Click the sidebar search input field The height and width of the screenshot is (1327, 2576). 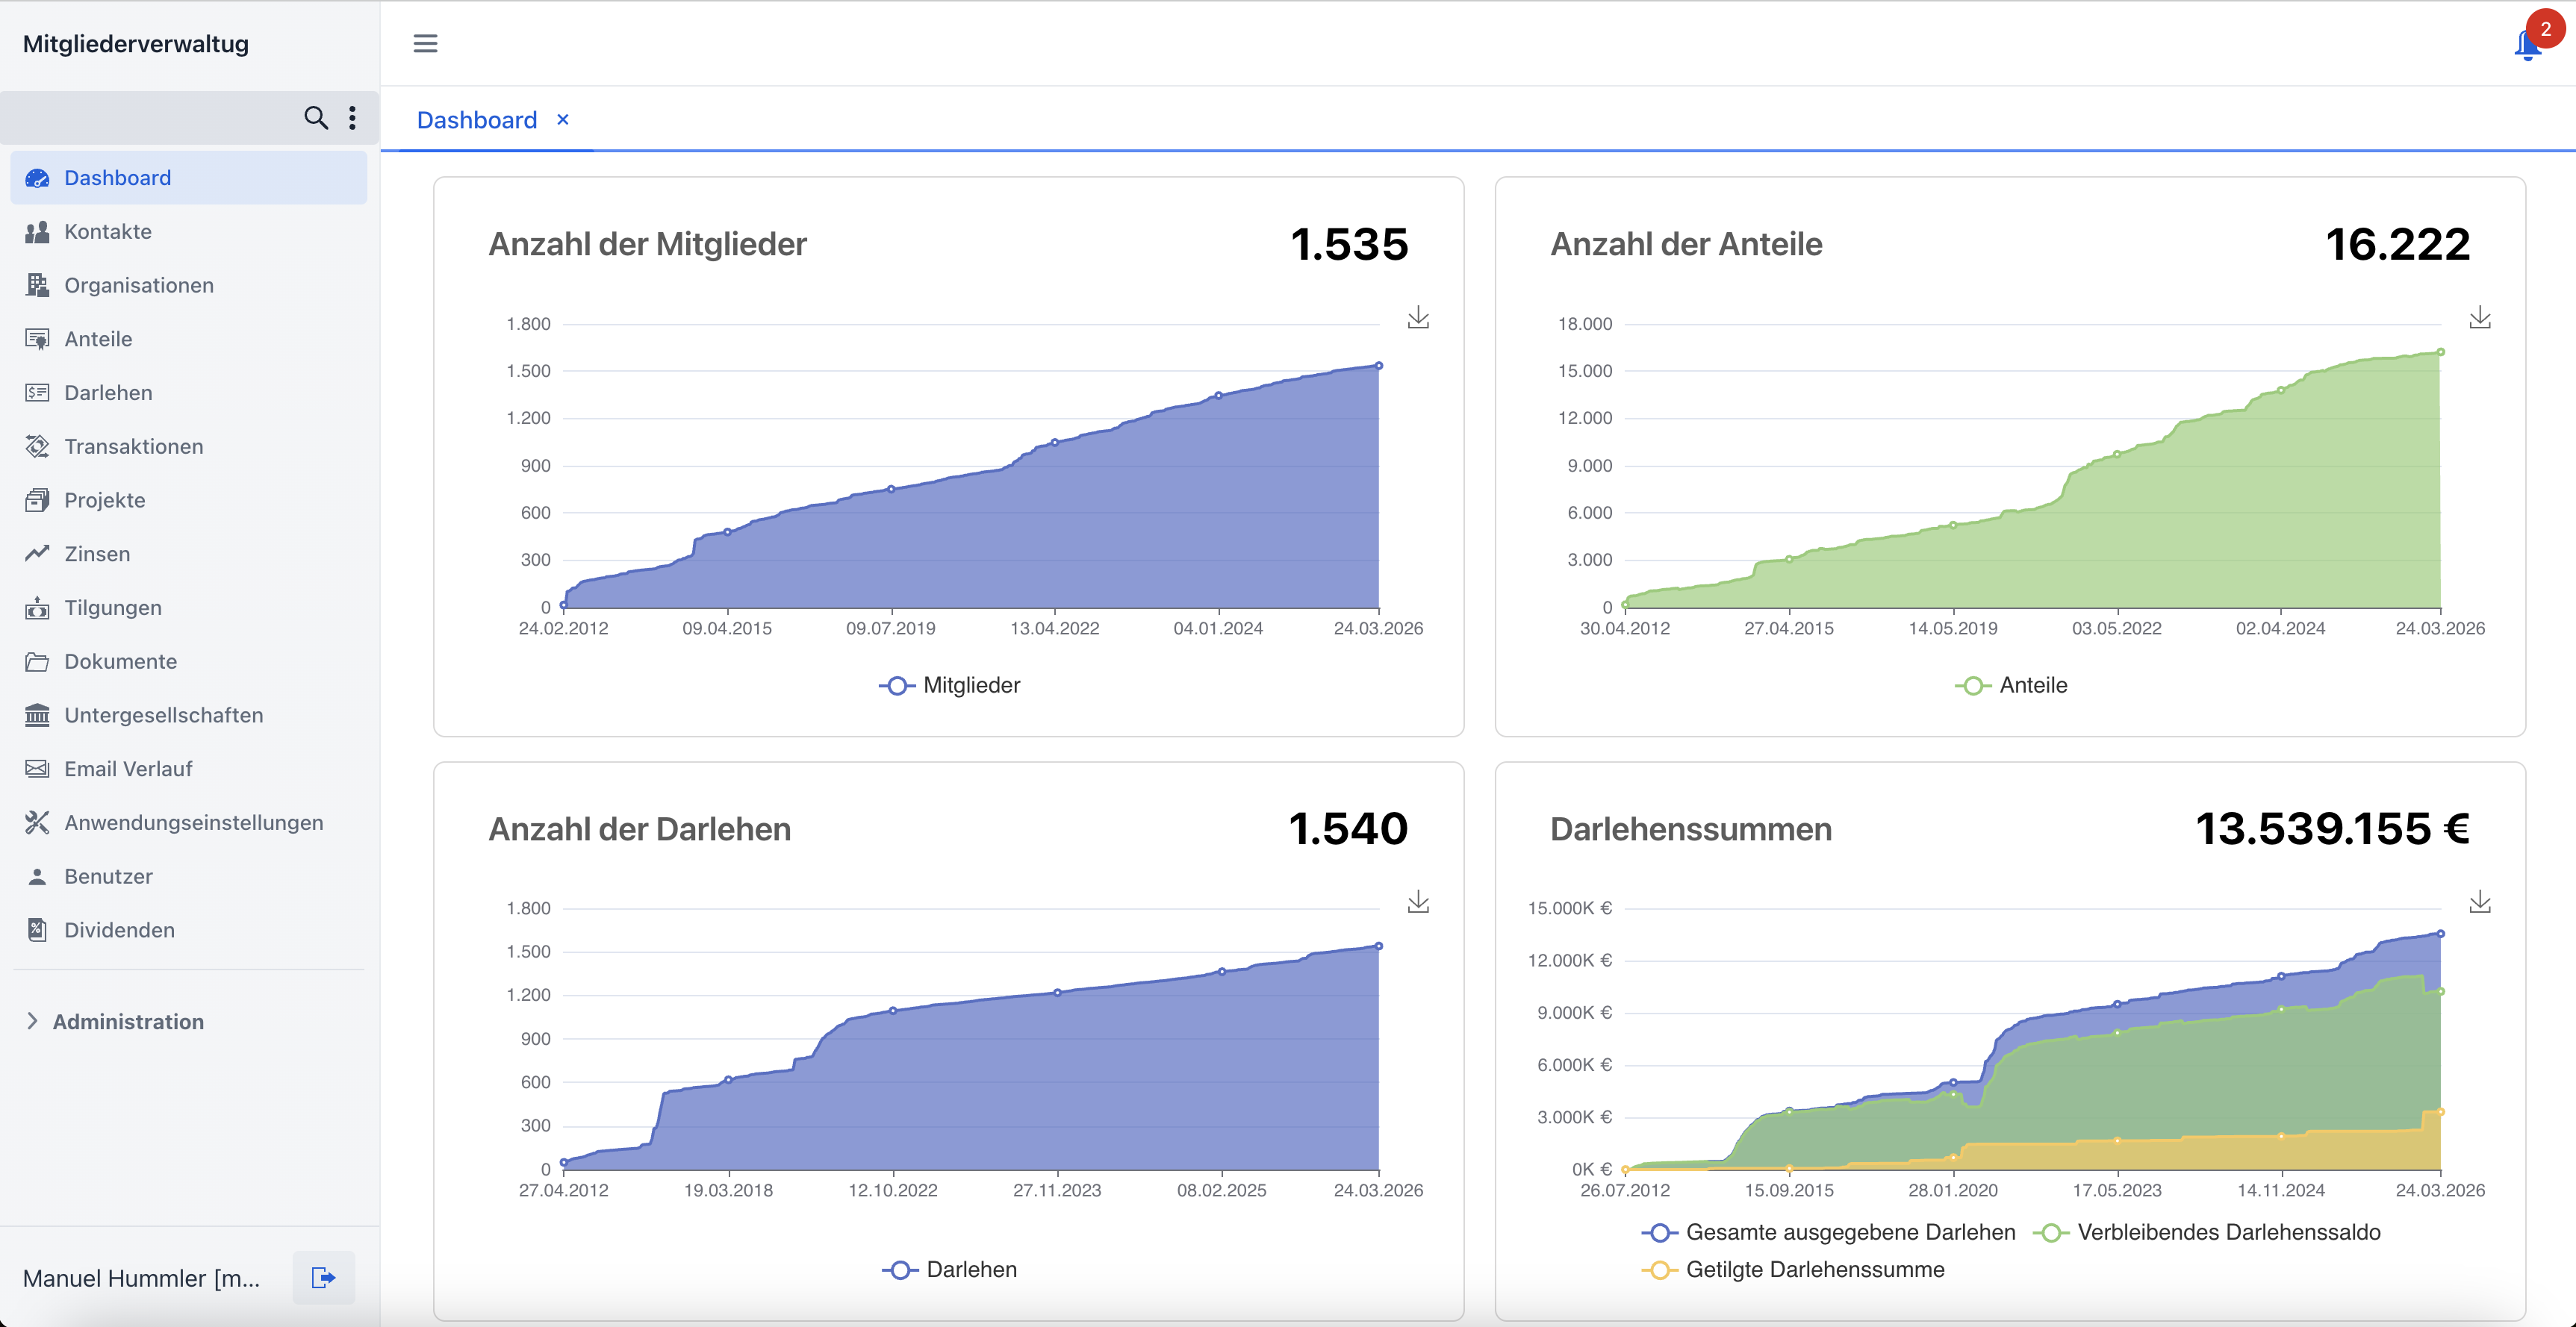(x=150, y=118)
